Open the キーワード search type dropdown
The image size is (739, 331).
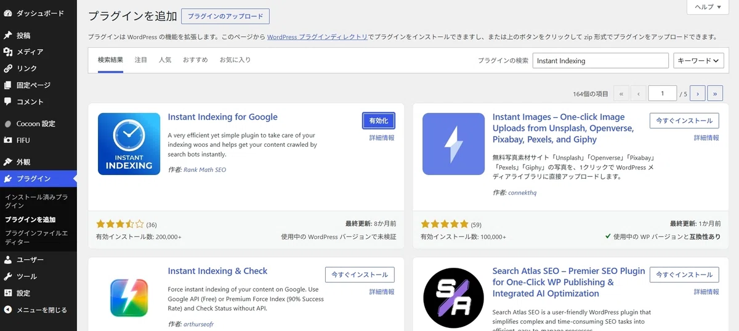pyautogui.click(x=698, y=61)
